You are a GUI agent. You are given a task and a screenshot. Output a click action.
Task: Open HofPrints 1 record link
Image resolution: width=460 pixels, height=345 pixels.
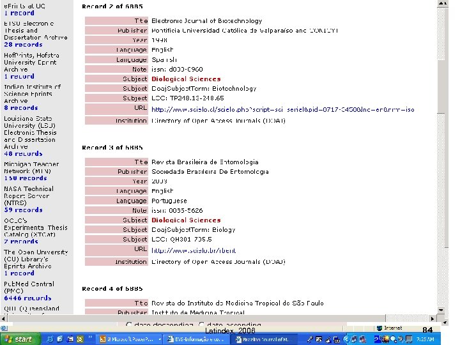click(x=19, y=76)
